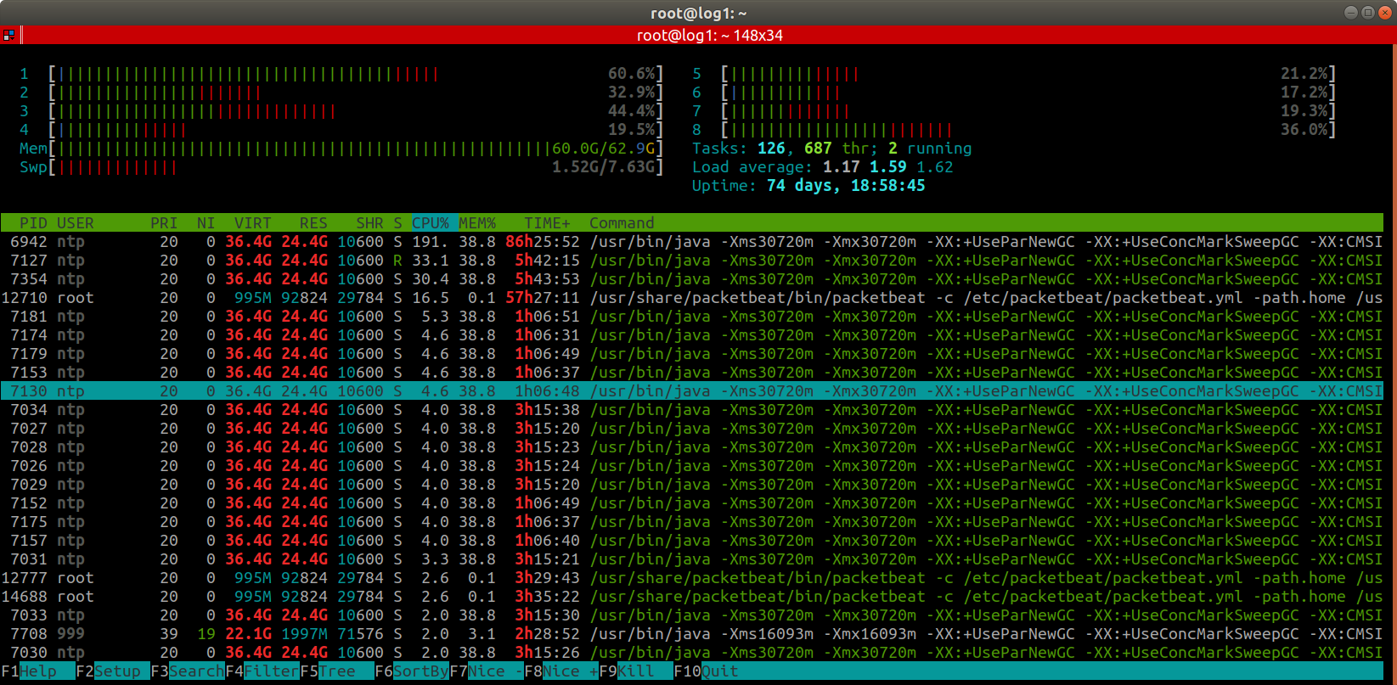Click CPU 7 usage bar at 19.3%
This screenshot has height=685, width=1397.
[1028, 111]
